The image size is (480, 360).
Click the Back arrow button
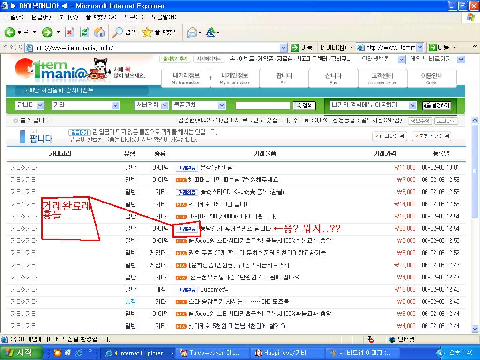10,32
